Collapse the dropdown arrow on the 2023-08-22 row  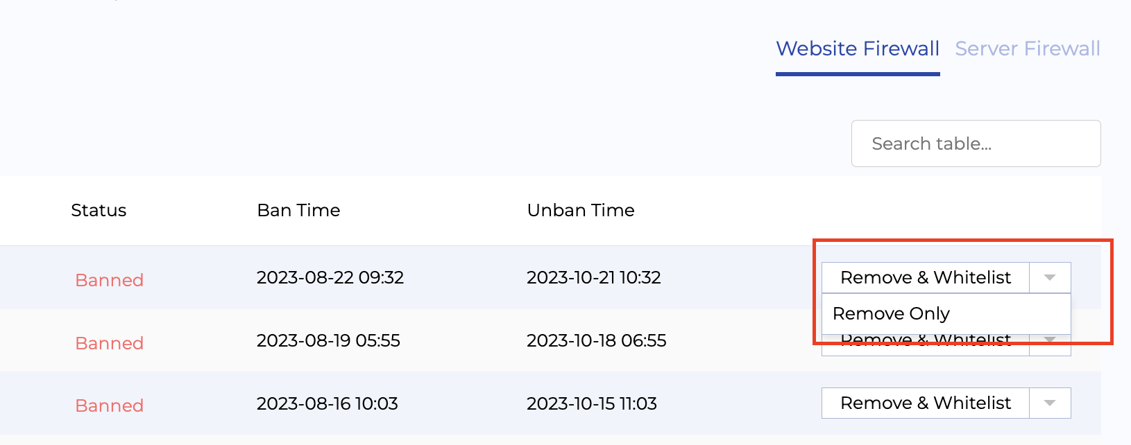pyautogui.click(x=1049, y=278)
